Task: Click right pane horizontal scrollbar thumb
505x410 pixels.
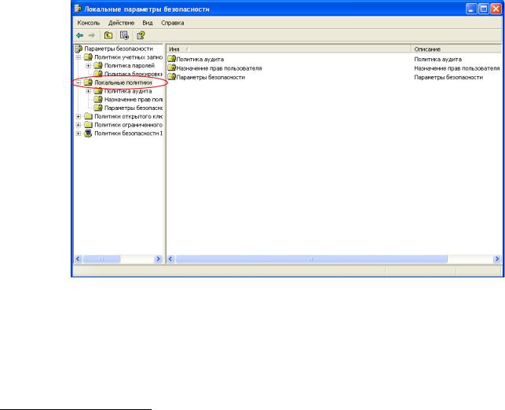Action: coord(311,259)
